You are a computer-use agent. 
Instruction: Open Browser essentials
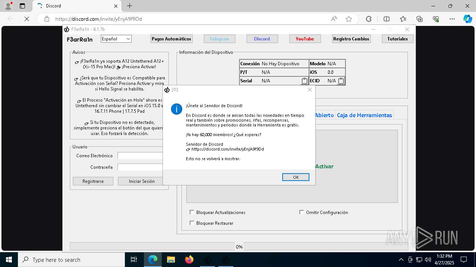coord(436,19)
